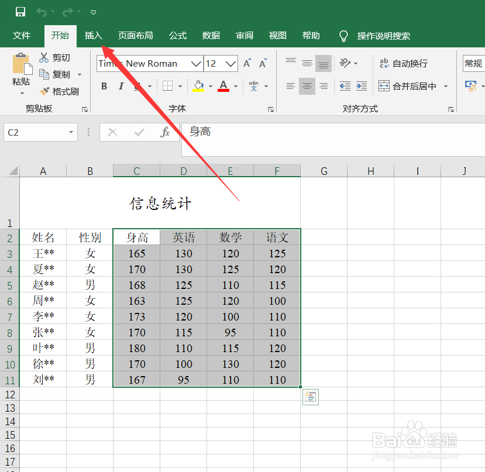Switch to the 开始 tab
This screenshot has width=485, height=472.
point(60,36)
